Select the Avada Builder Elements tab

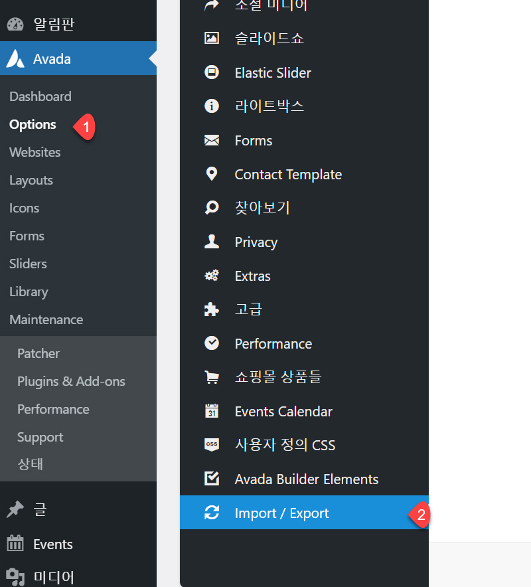click(304, 479)
